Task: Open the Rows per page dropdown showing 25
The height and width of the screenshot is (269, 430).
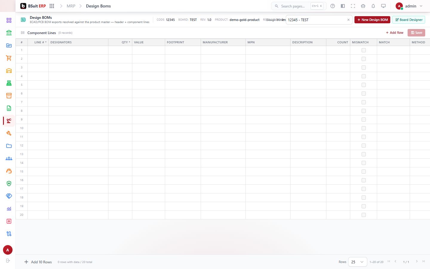Action: pyautogui.click(x=357, y=262)
